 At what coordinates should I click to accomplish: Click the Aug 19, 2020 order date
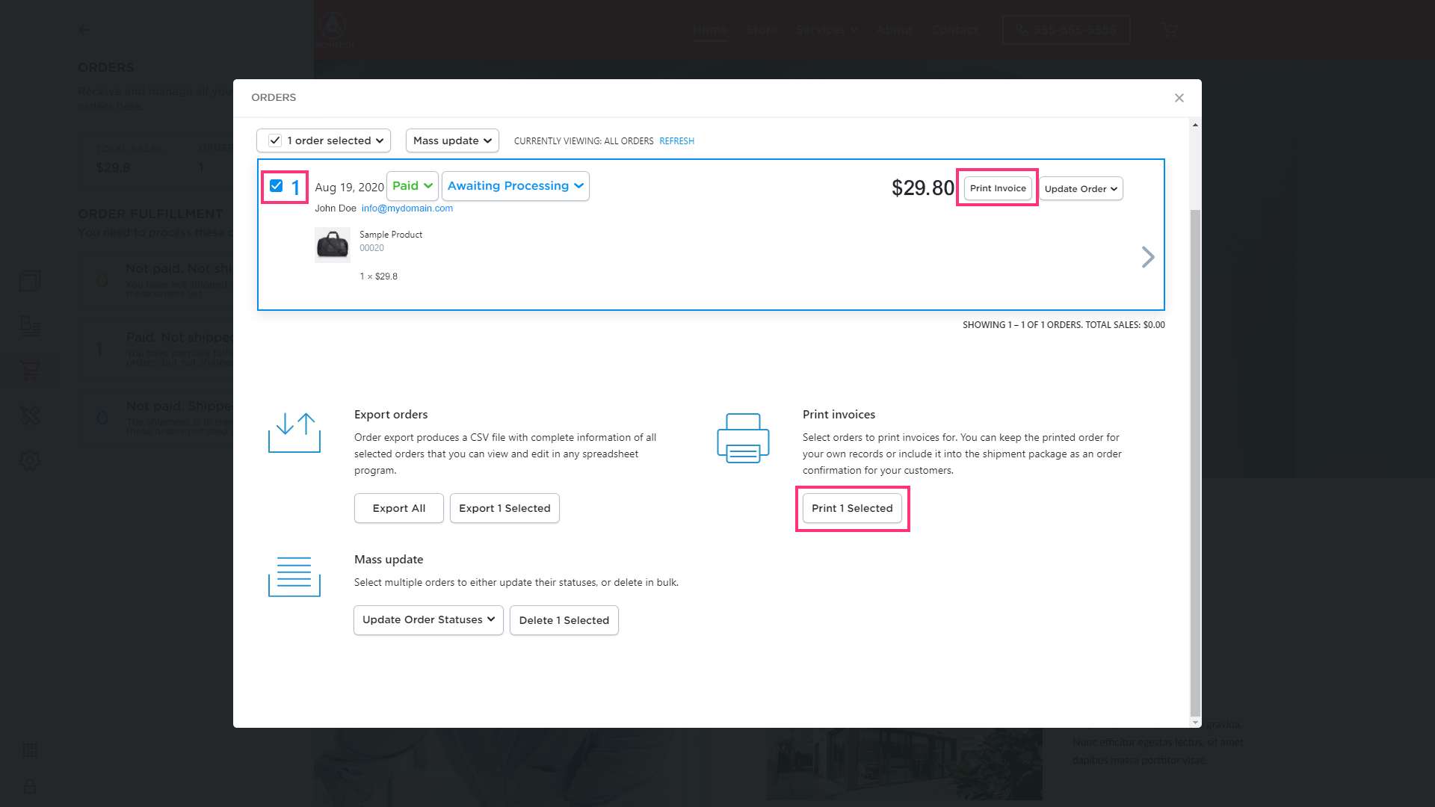pos(350,188)
